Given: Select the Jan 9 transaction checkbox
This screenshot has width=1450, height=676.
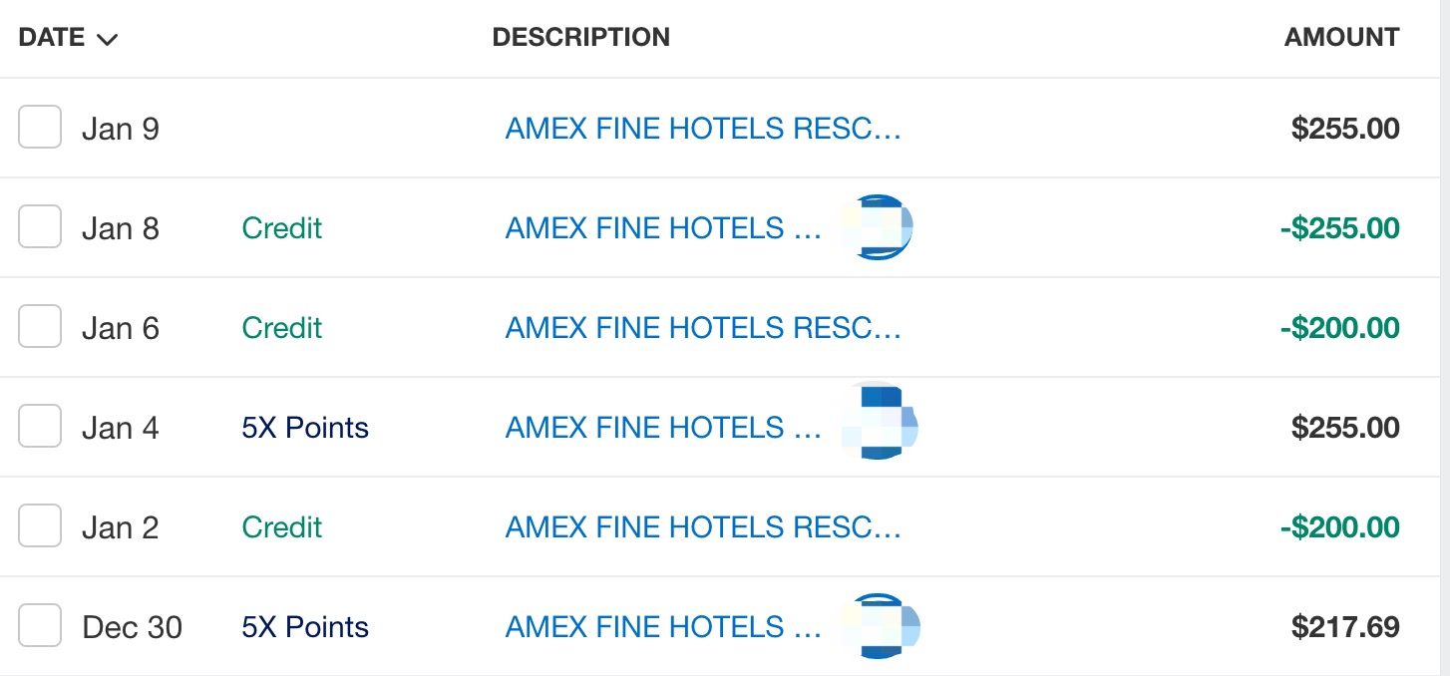Looking at the screenshot, I should click(x=40, y=128).
